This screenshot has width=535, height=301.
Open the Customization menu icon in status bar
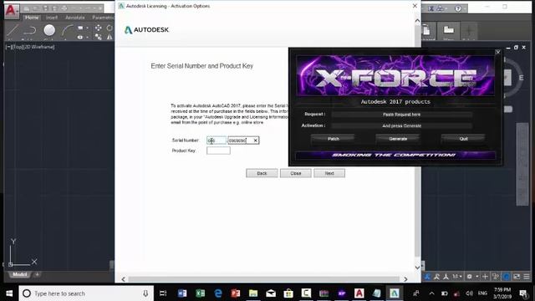[x=527, y=277]
